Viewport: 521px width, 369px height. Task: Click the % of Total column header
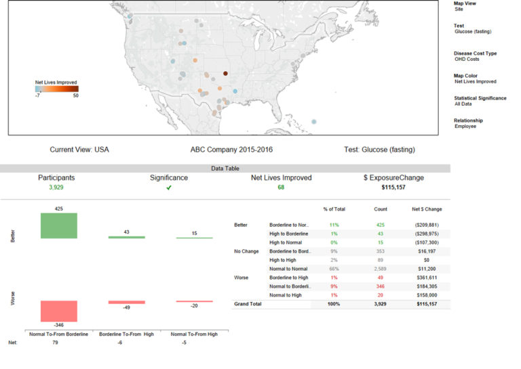point(334,209)
